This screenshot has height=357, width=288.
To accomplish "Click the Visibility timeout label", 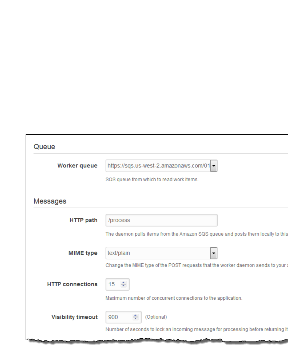I will click(75, 317).
